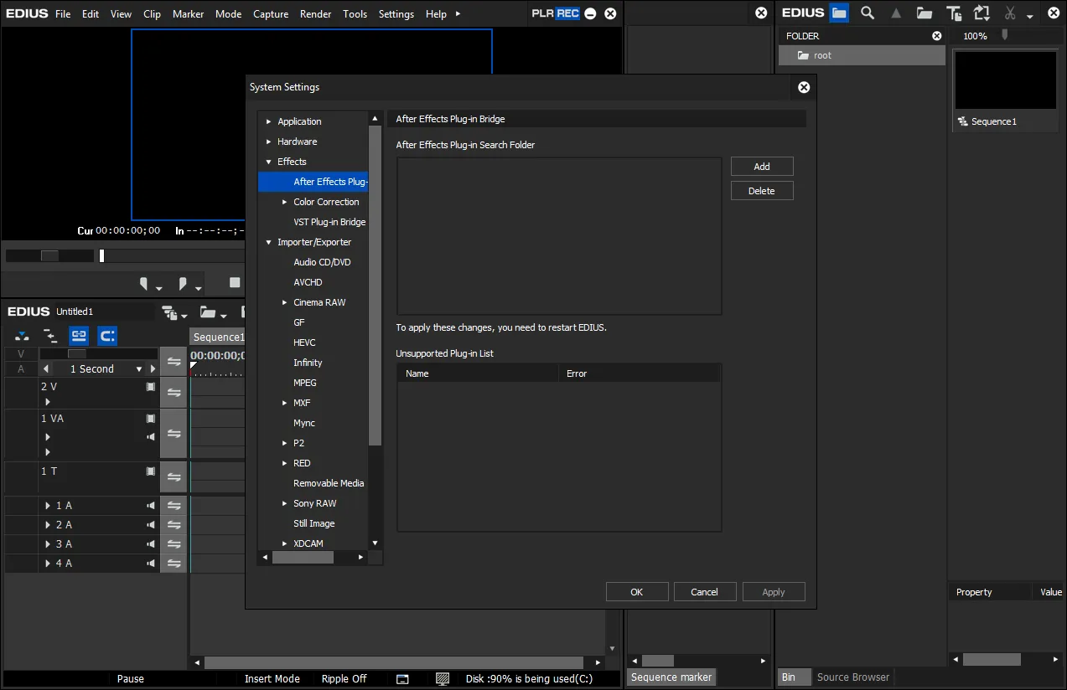
Task: Click the 100% thumbnail size slider handle
Action: pyautogui.click(x=1005, y=35)
